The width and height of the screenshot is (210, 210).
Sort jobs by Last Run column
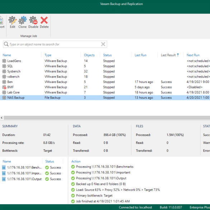tap(140, 55)
